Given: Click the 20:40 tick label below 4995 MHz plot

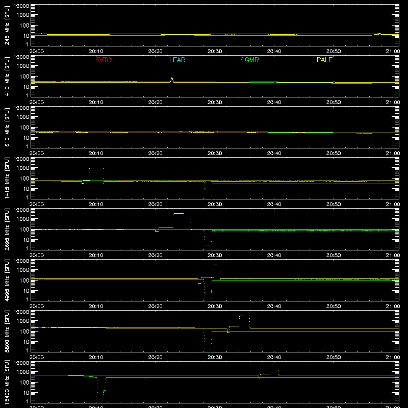Looking at the screenshot, I should coord(274,307).
